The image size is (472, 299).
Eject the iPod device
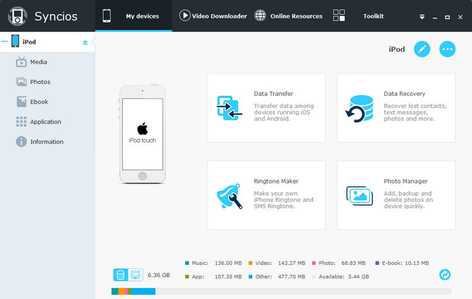click(85, 42)
